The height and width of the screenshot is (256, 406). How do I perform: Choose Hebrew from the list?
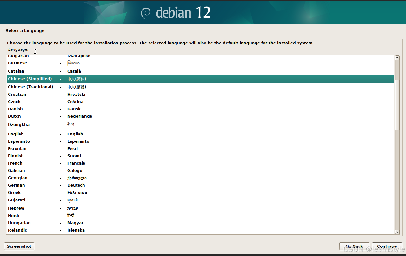(x=200, y=208)
